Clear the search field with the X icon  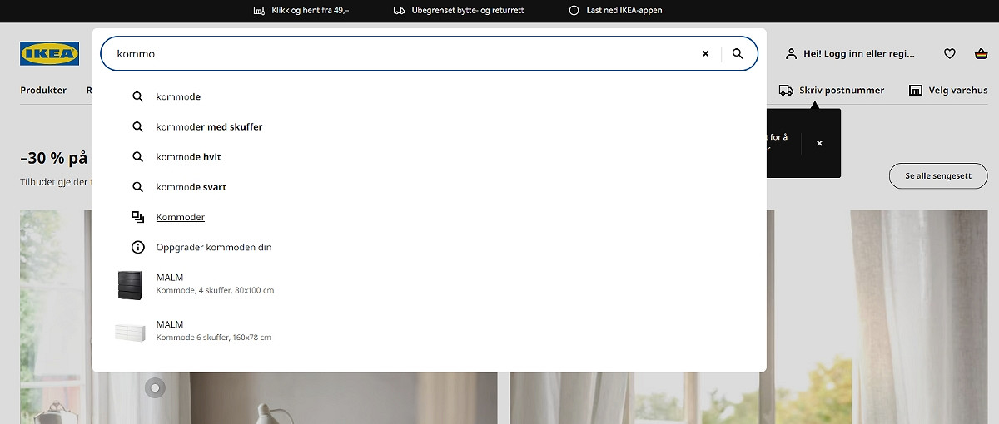click(706, 53)
